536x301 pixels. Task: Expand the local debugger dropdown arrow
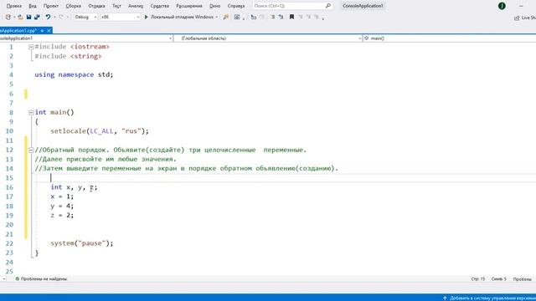216,17
